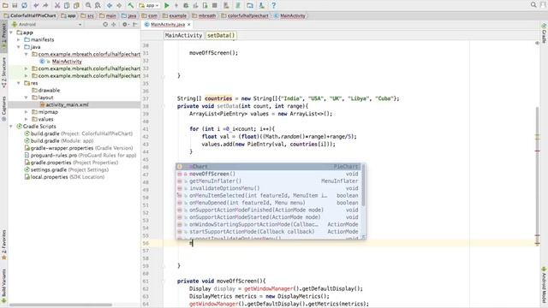Build project with the hammer icon
This screenshot has height=308, width=548.
(x=130, y=5)
